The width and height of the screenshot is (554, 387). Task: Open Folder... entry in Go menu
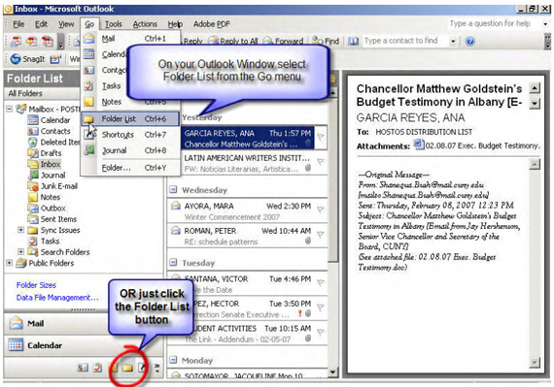(x=131, y=168)
